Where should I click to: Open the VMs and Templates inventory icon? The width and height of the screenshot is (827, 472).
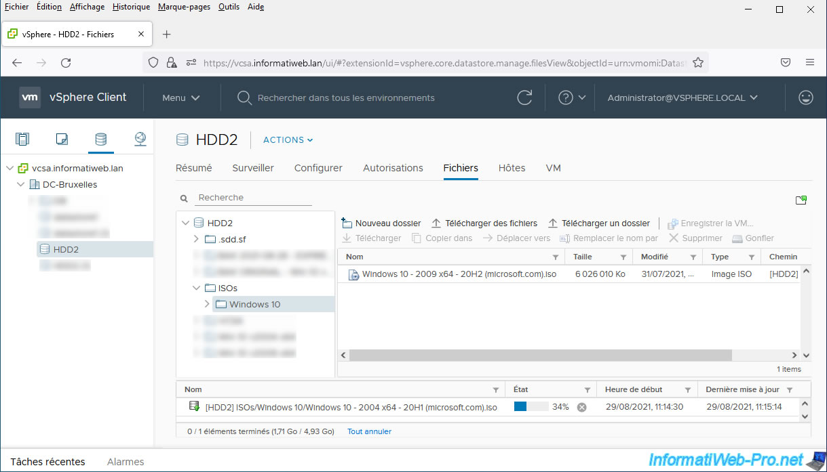click(x=62, y=140)
